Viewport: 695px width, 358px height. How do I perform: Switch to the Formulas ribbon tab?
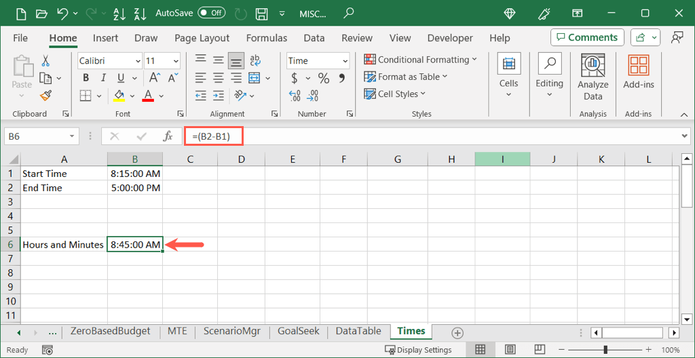[x=266, y=38]
